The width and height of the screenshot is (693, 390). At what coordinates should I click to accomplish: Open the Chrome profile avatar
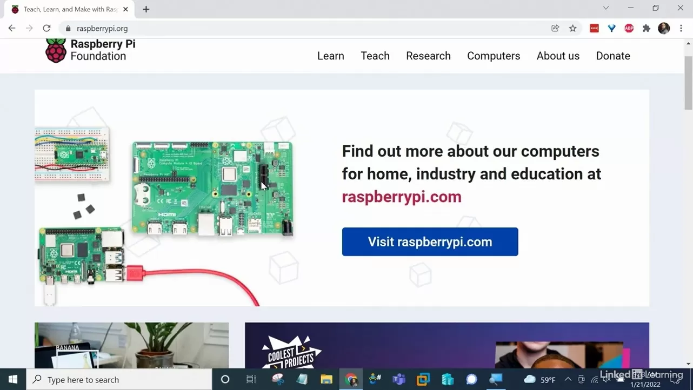click(664, 28)
